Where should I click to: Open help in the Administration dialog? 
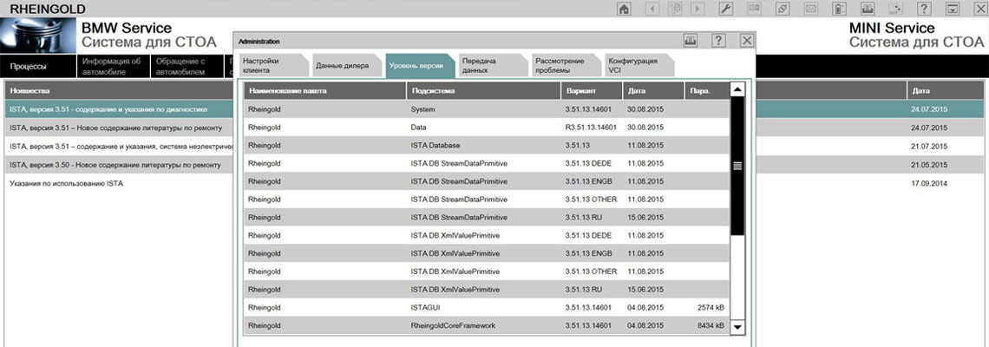(x=719, y=41)
